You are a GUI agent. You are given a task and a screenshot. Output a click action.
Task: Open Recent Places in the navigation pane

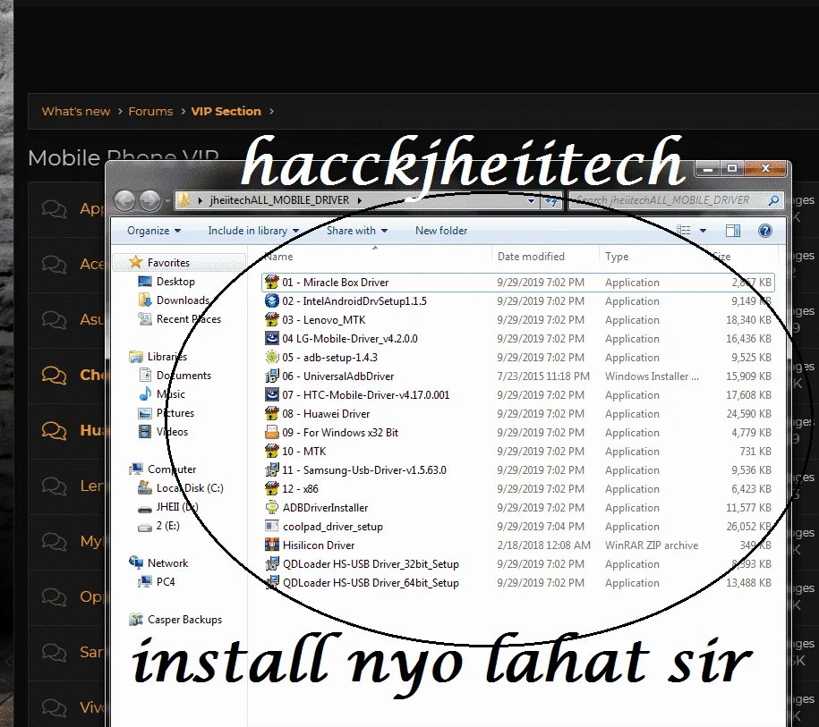pos(189,319)
